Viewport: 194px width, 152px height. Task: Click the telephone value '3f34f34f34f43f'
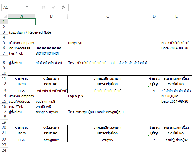coord(48,54)
